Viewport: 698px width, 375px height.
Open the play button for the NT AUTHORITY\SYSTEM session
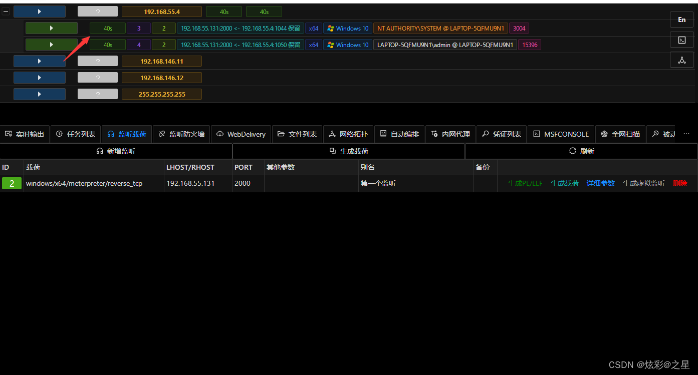pos(52,29)
